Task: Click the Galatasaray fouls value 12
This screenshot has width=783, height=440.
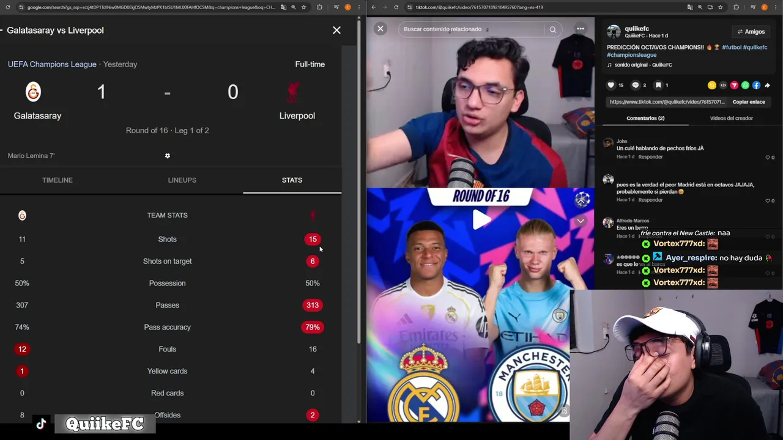Action: click(22, 350)
